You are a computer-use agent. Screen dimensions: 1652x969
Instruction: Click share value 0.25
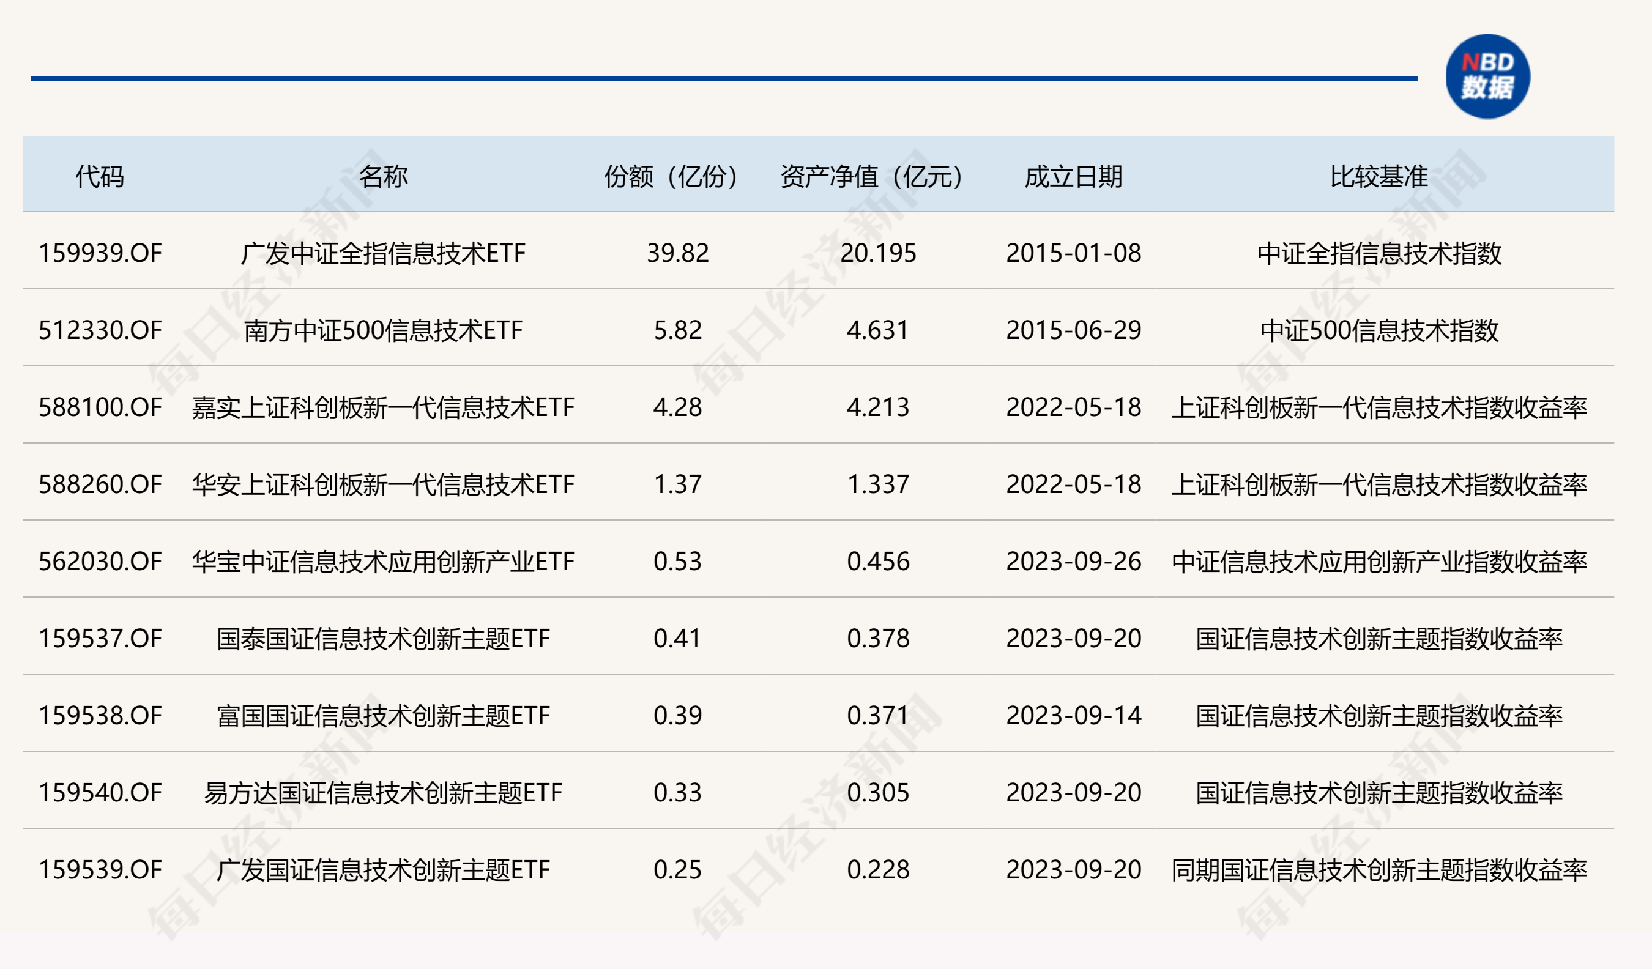click(677, 869)
